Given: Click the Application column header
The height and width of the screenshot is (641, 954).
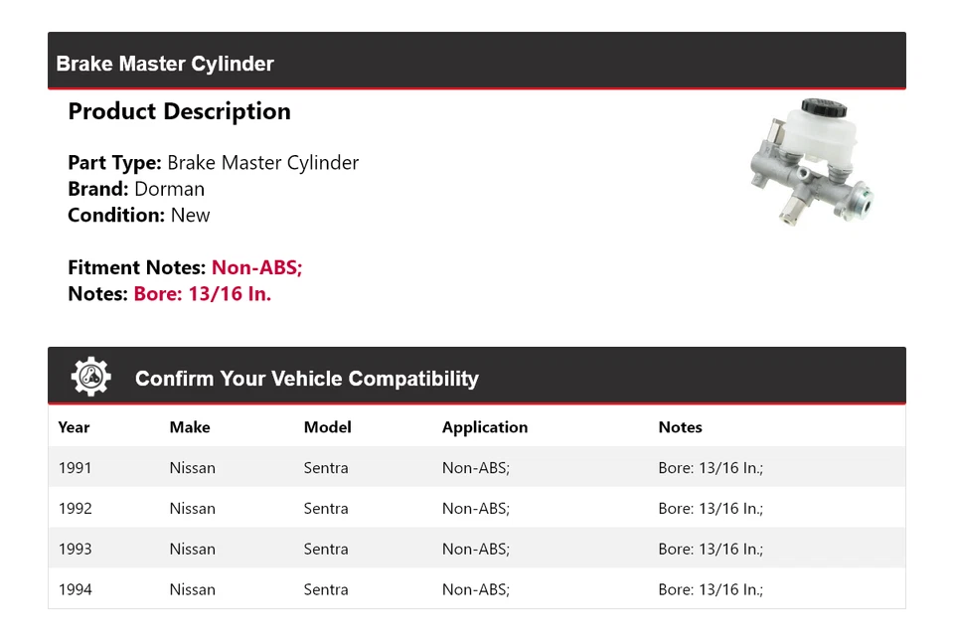Looking at the screenshot, I should [484, 427].
